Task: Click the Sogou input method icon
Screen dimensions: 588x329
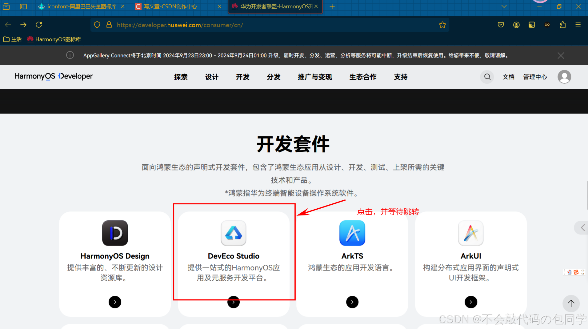Action: coord(576,272)
